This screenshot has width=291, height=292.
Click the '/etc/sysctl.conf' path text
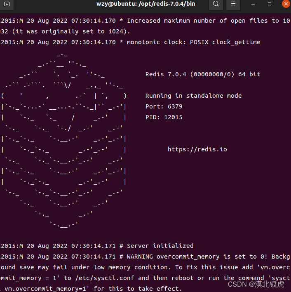point(105,278)
